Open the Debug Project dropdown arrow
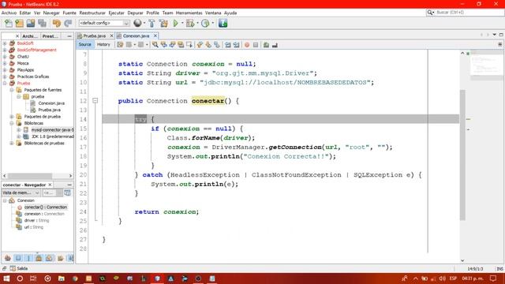 click(197, 23)
